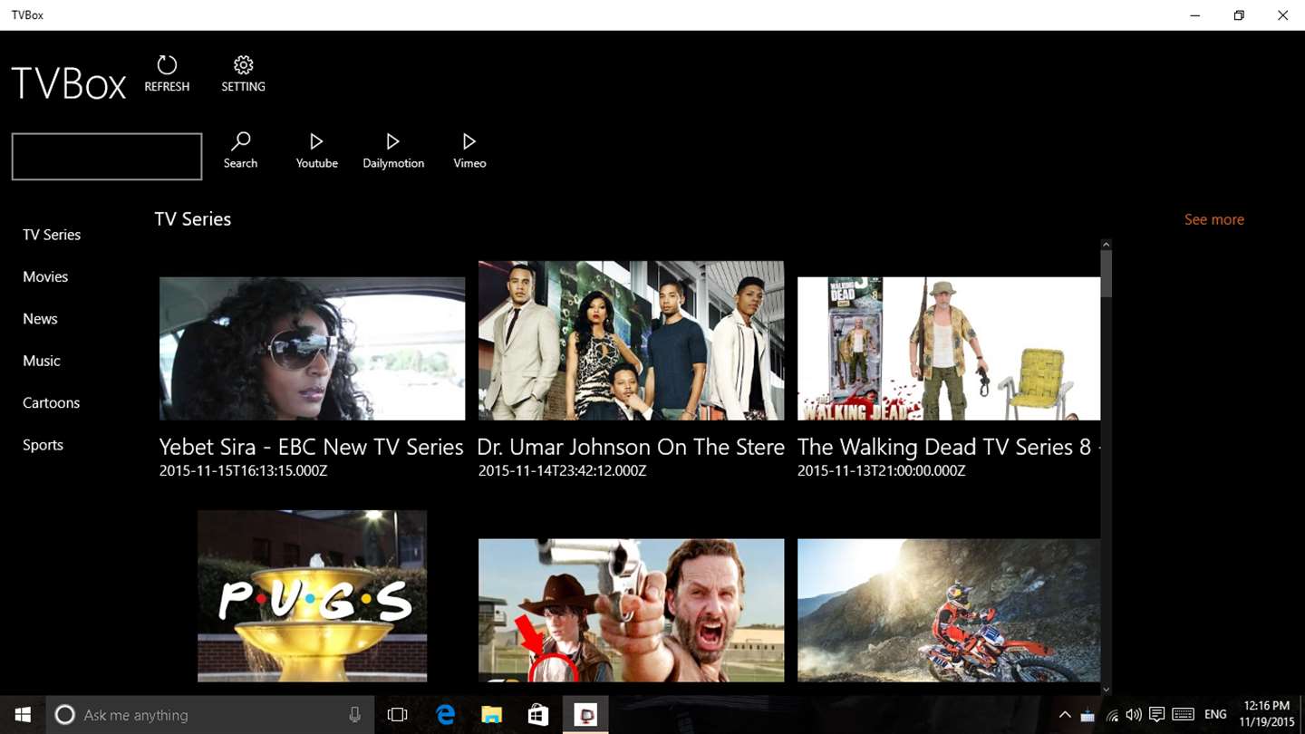Viewport: 1305px width, 734px height.
Task: Show hidden system tray icons
Action: [x=1065, y=715]
